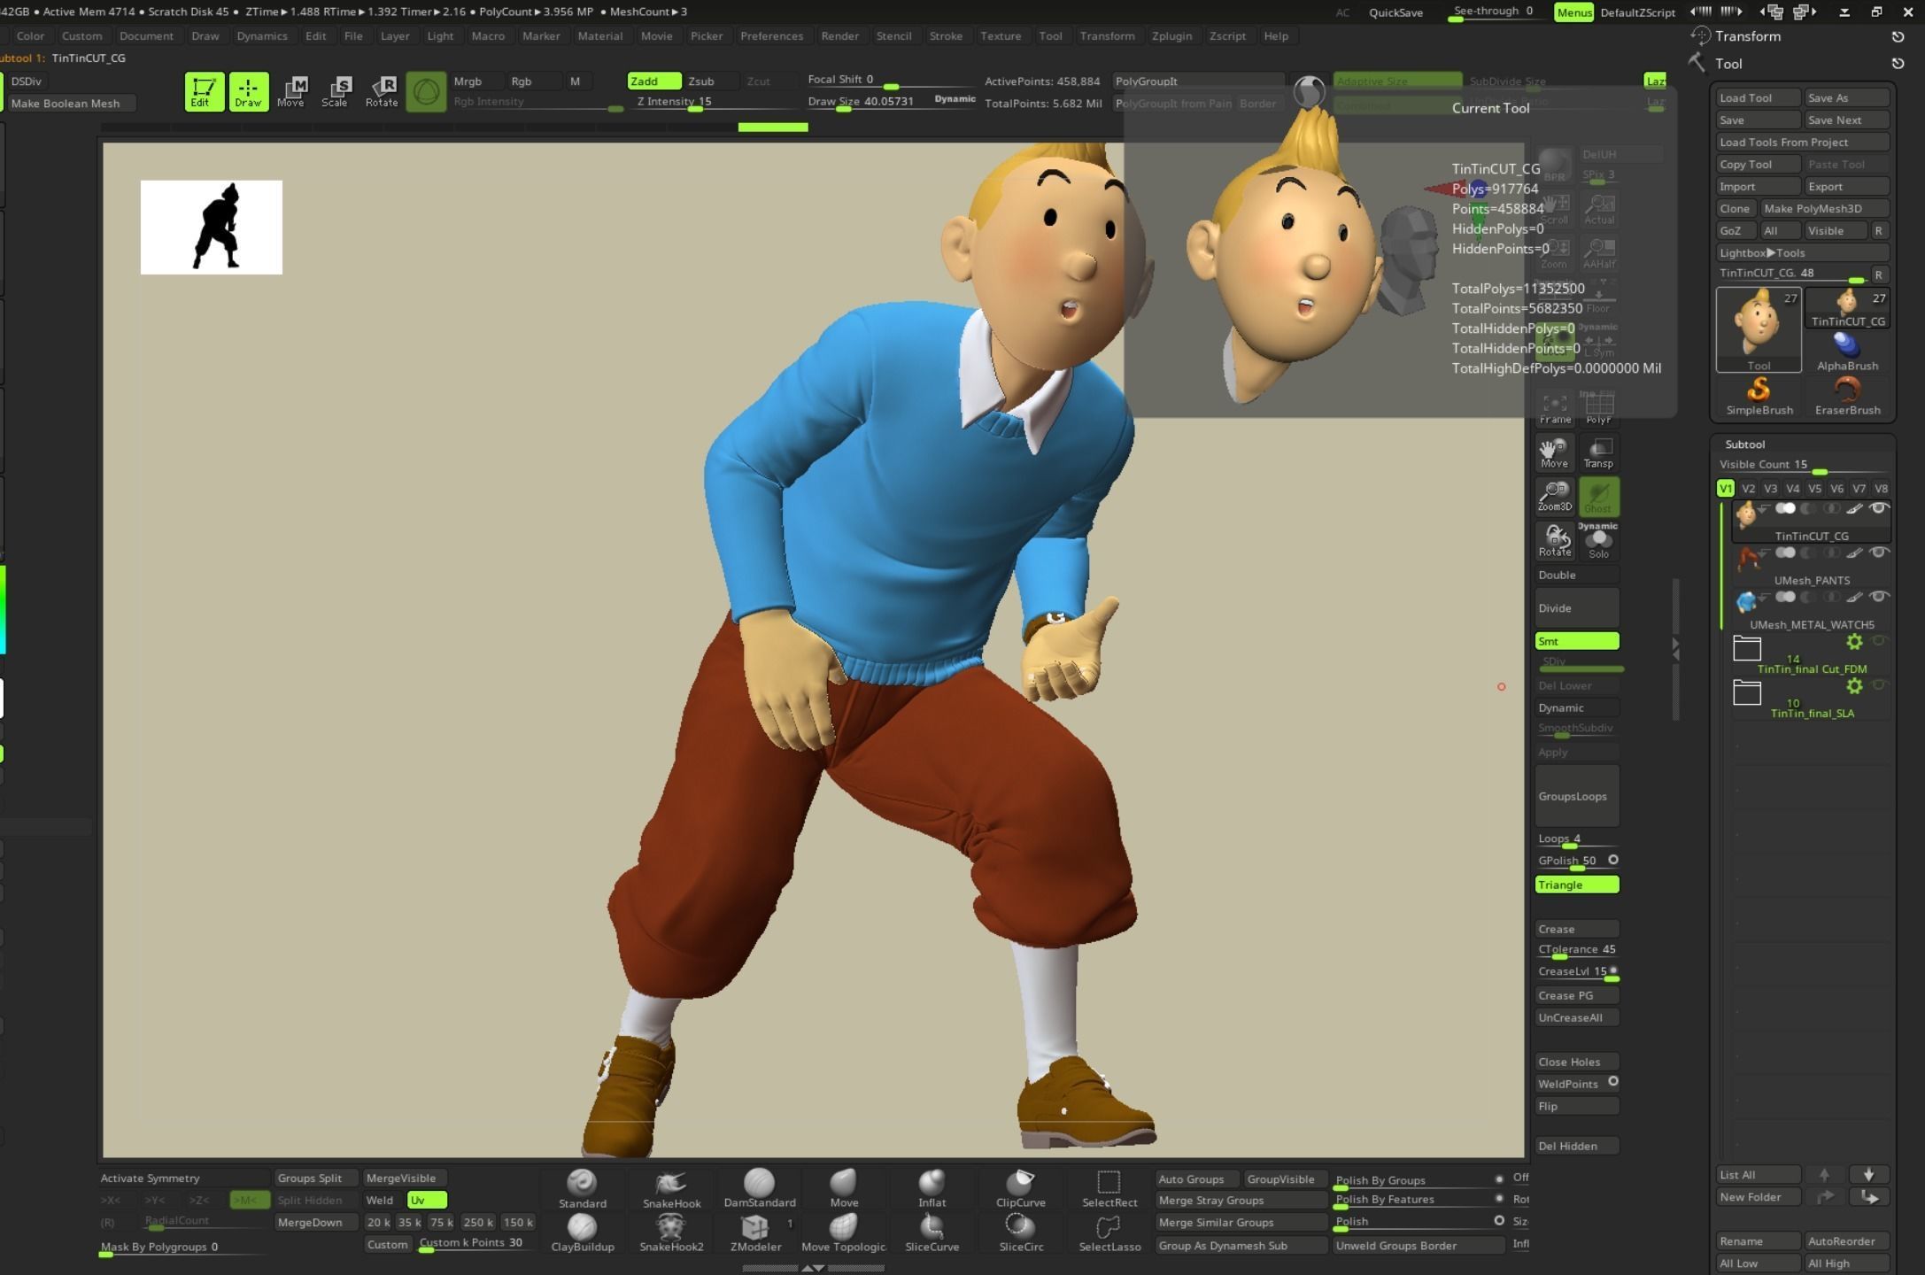Select the ZModeler brush
1925x1275 pixels.
(x=755, y=1232)
